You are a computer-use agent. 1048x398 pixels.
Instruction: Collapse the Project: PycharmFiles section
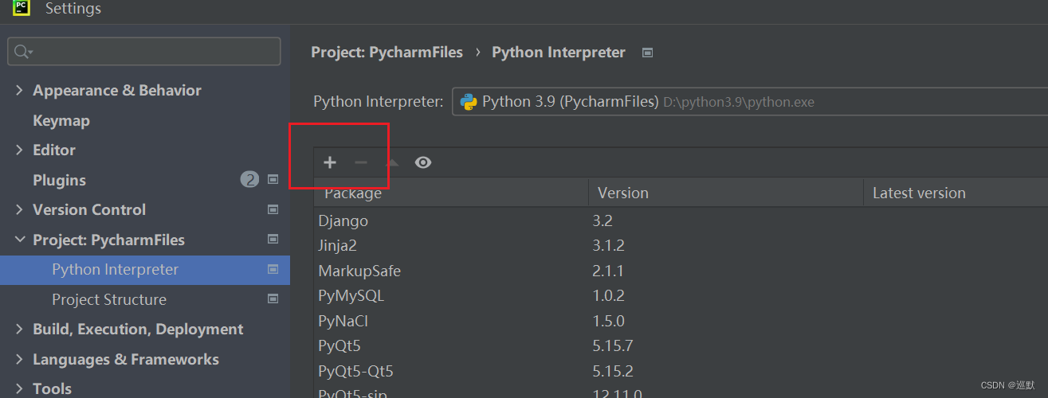[x=19, y=240]
